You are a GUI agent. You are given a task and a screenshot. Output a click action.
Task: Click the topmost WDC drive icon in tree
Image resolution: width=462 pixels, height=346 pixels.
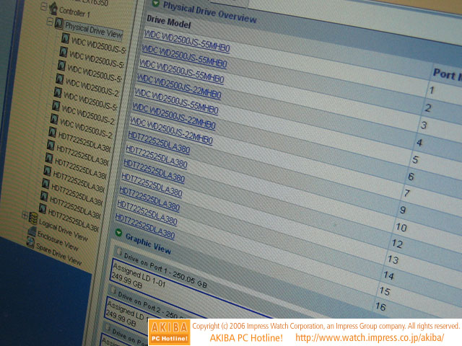(64, 39)
